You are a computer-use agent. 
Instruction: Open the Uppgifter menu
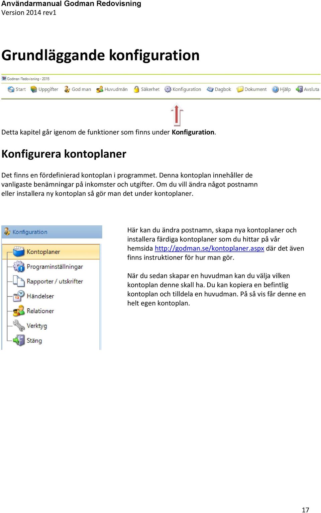click(48, 89)
